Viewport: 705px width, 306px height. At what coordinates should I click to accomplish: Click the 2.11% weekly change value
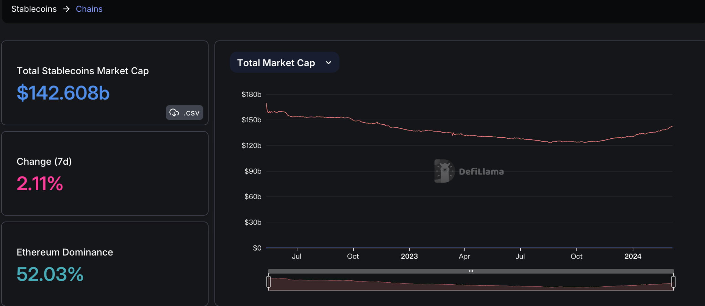(x=40, y=183)
